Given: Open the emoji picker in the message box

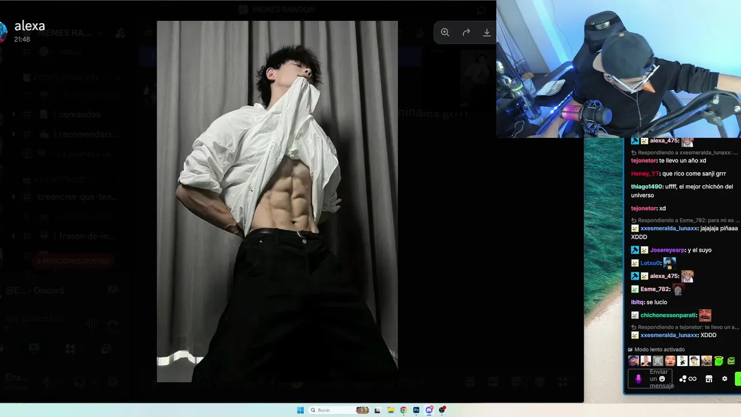Looking at the screenshot, I should pos(662,379).
